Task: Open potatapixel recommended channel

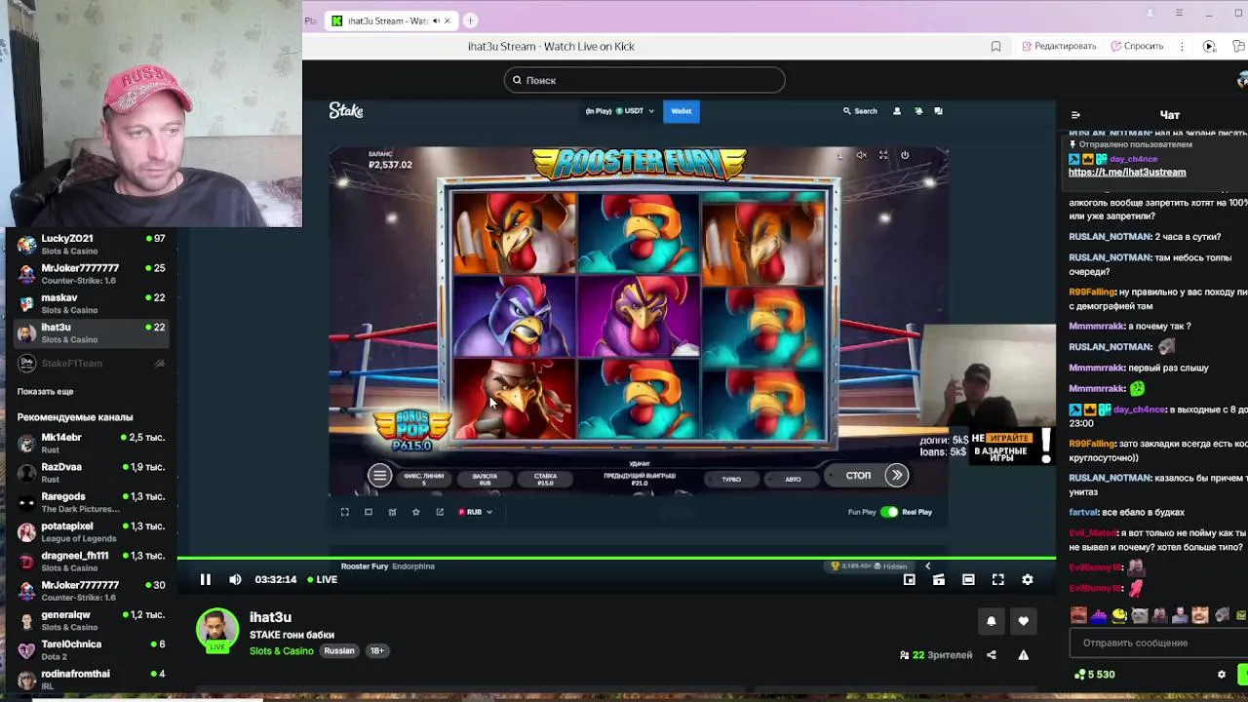Action: (x=90, y=531)
